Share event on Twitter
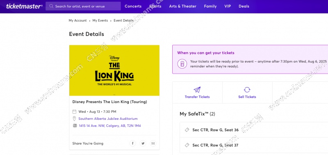This screenshot has width=328, height=155. click(143, 143)
